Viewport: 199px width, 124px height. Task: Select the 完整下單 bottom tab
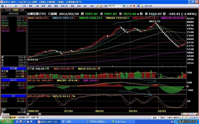click(x=35, y=118)
